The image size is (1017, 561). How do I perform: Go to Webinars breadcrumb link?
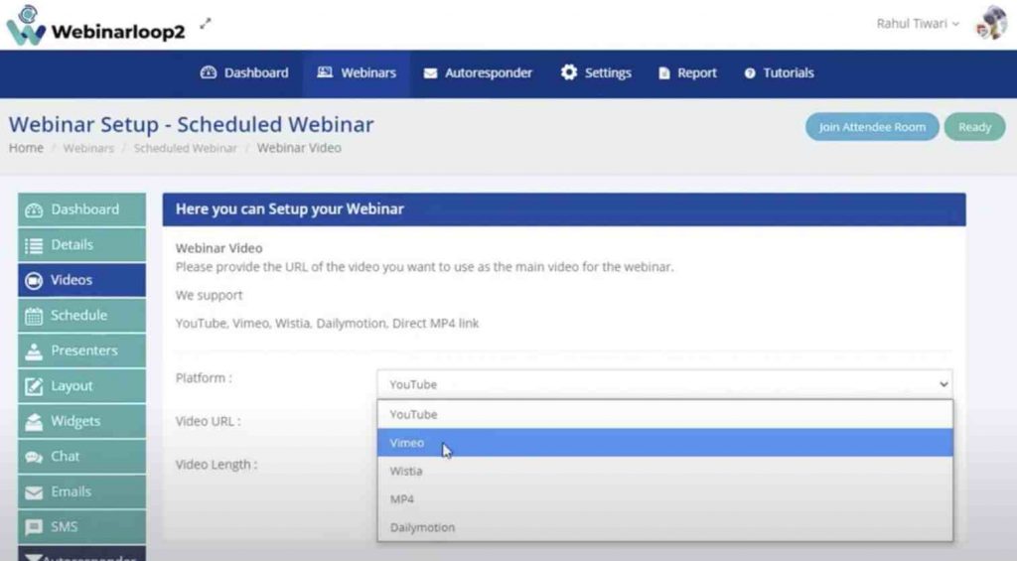pos(88,148)
